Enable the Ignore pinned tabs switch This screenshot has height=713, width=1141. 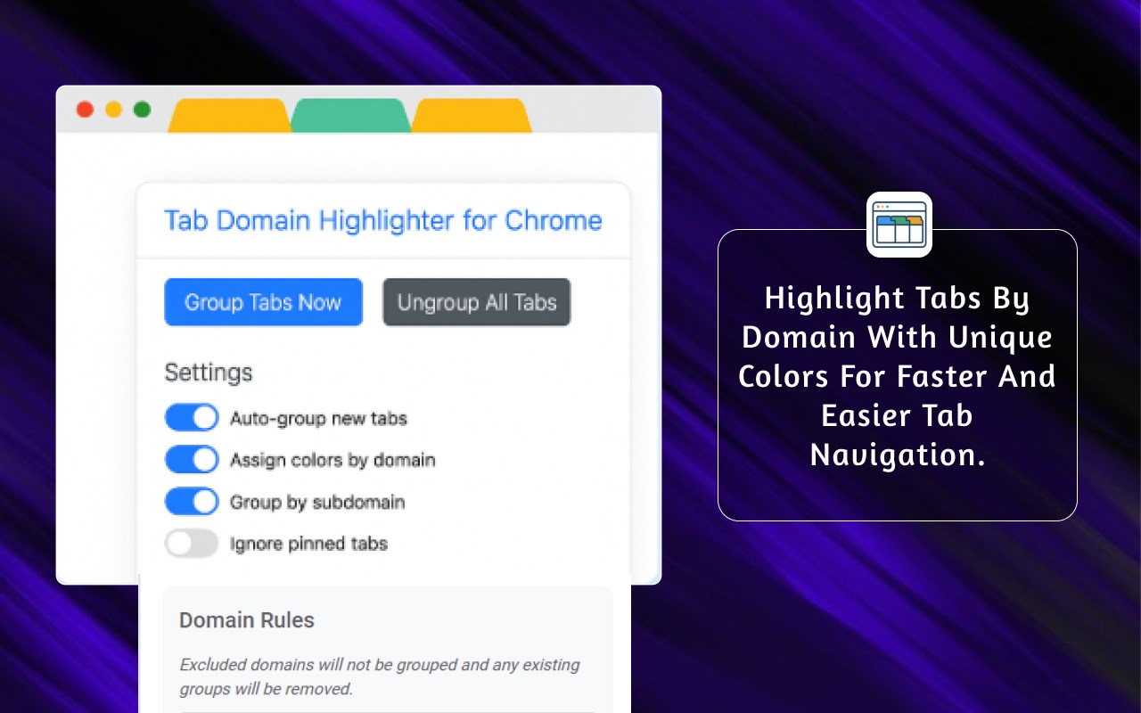click(x=192, y=544)
